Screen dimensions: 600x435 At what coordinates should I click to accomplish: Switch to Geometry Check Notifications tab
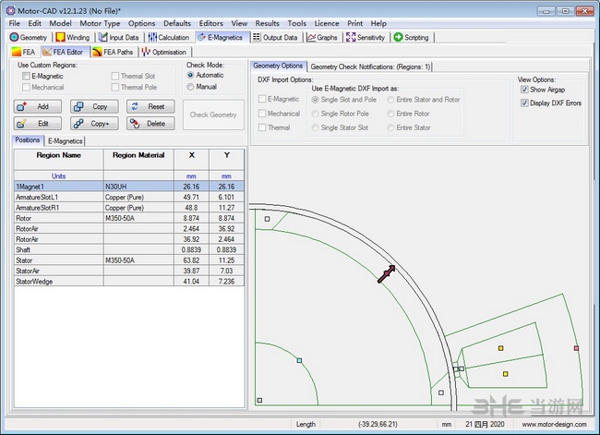[370, 66]
